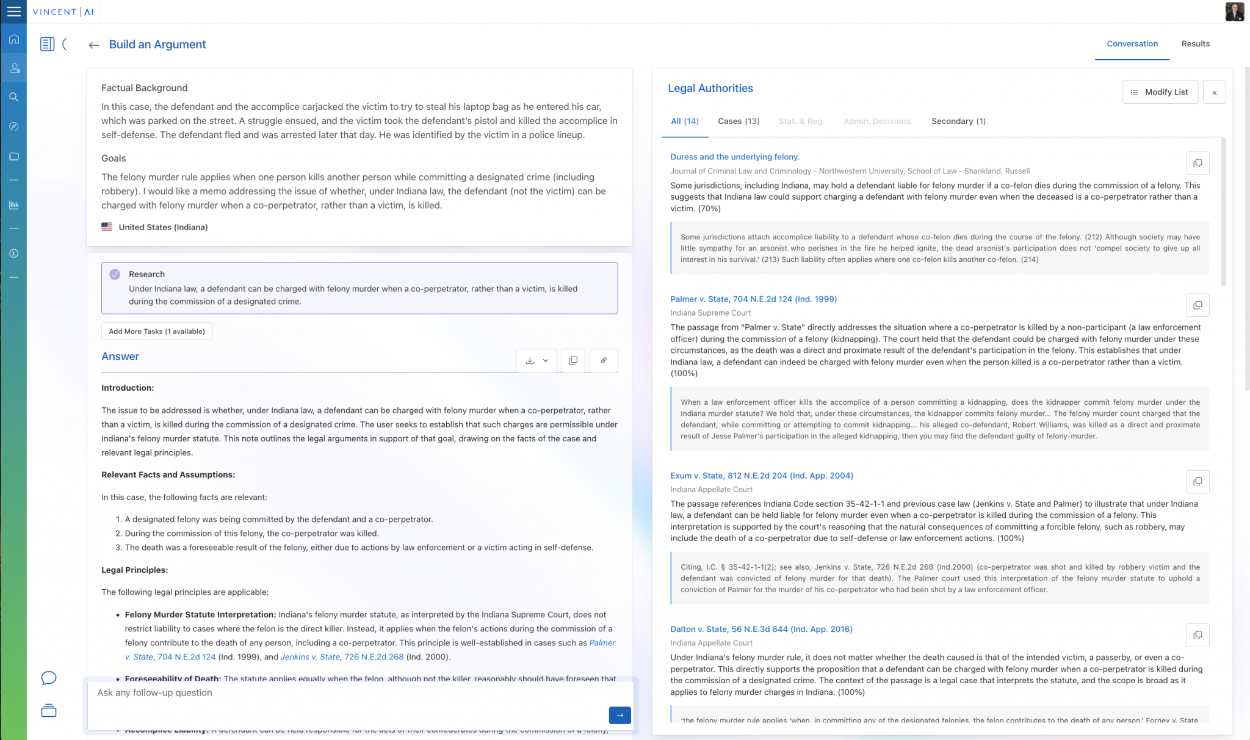Click the back arrow next to Build an Argument
Screen dimensions: 1250x740
[93, 45]
